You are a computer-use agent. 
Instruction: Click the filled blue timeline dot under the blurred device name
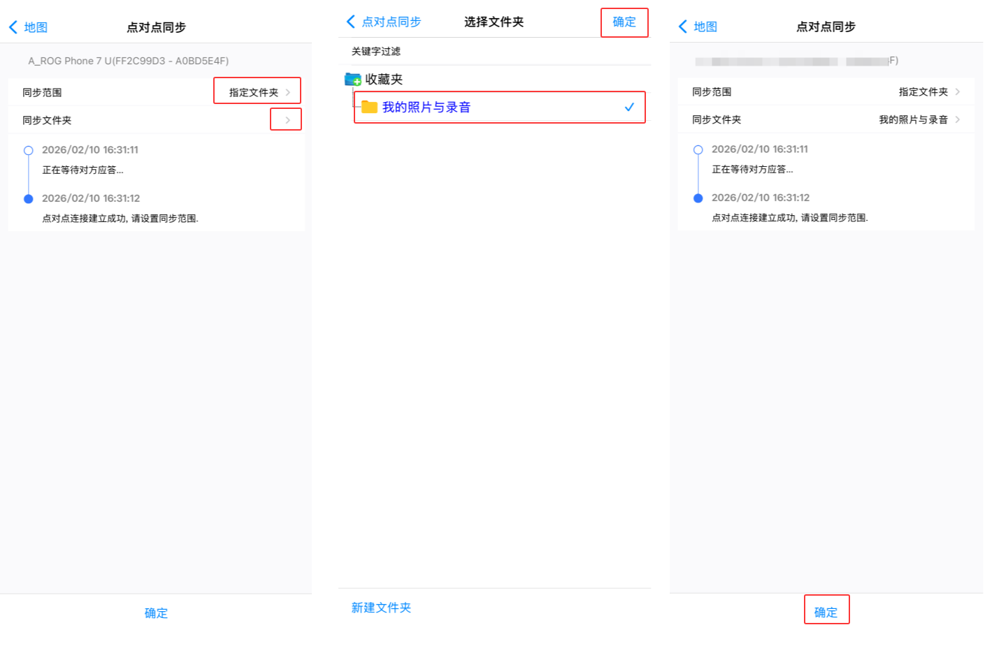click(x=698, y=198)
